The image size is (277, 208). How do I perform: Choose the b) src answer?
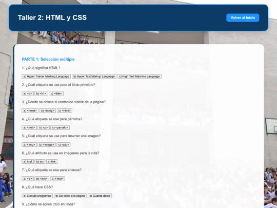(39, 161)
